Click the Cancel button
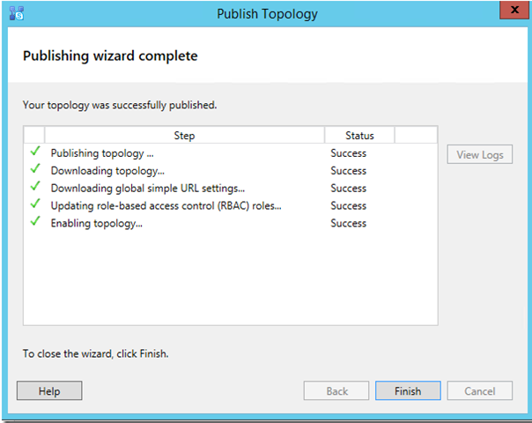The width and height of the screenshot is (532, 423). coord(479,390)
